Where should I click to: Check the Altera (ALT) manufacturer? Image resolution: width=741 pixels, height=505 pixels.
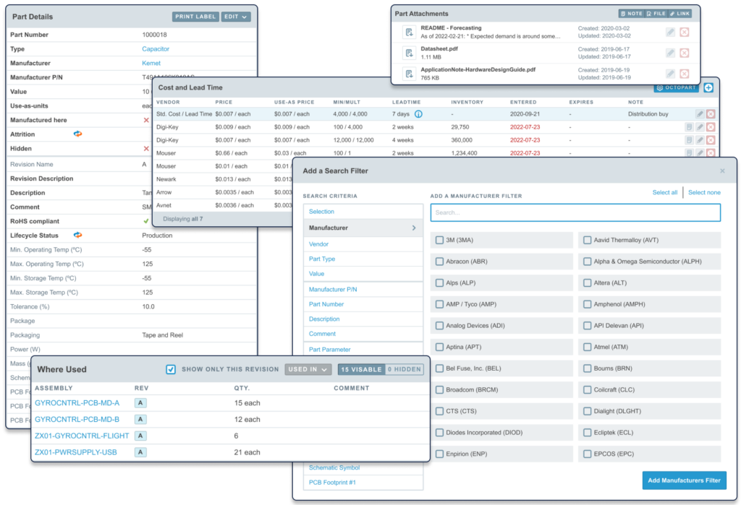coord(587,282)
